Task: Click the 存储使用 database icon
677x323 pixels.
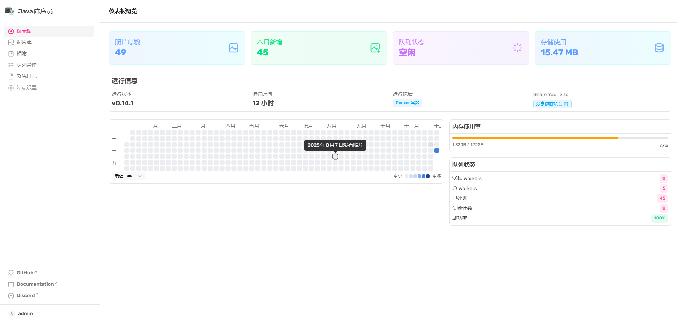Action: pos(659,48)
